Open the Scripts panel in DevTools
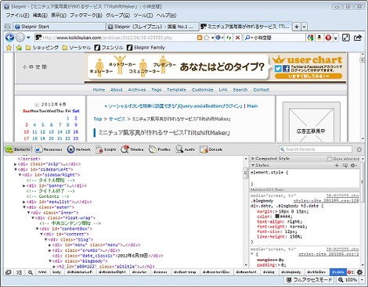Viewport: 368px width, 287px height. click(106, 149)
